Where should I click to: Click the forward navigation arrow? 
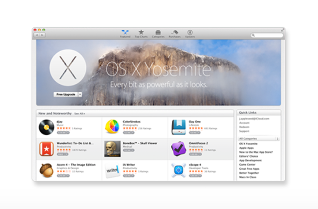tap(42, 35)
